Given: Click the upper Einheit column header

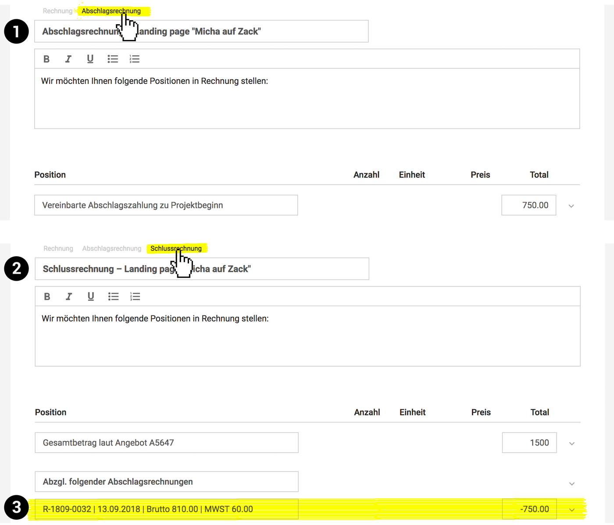Looking at the screenshot, I should 412,175.
